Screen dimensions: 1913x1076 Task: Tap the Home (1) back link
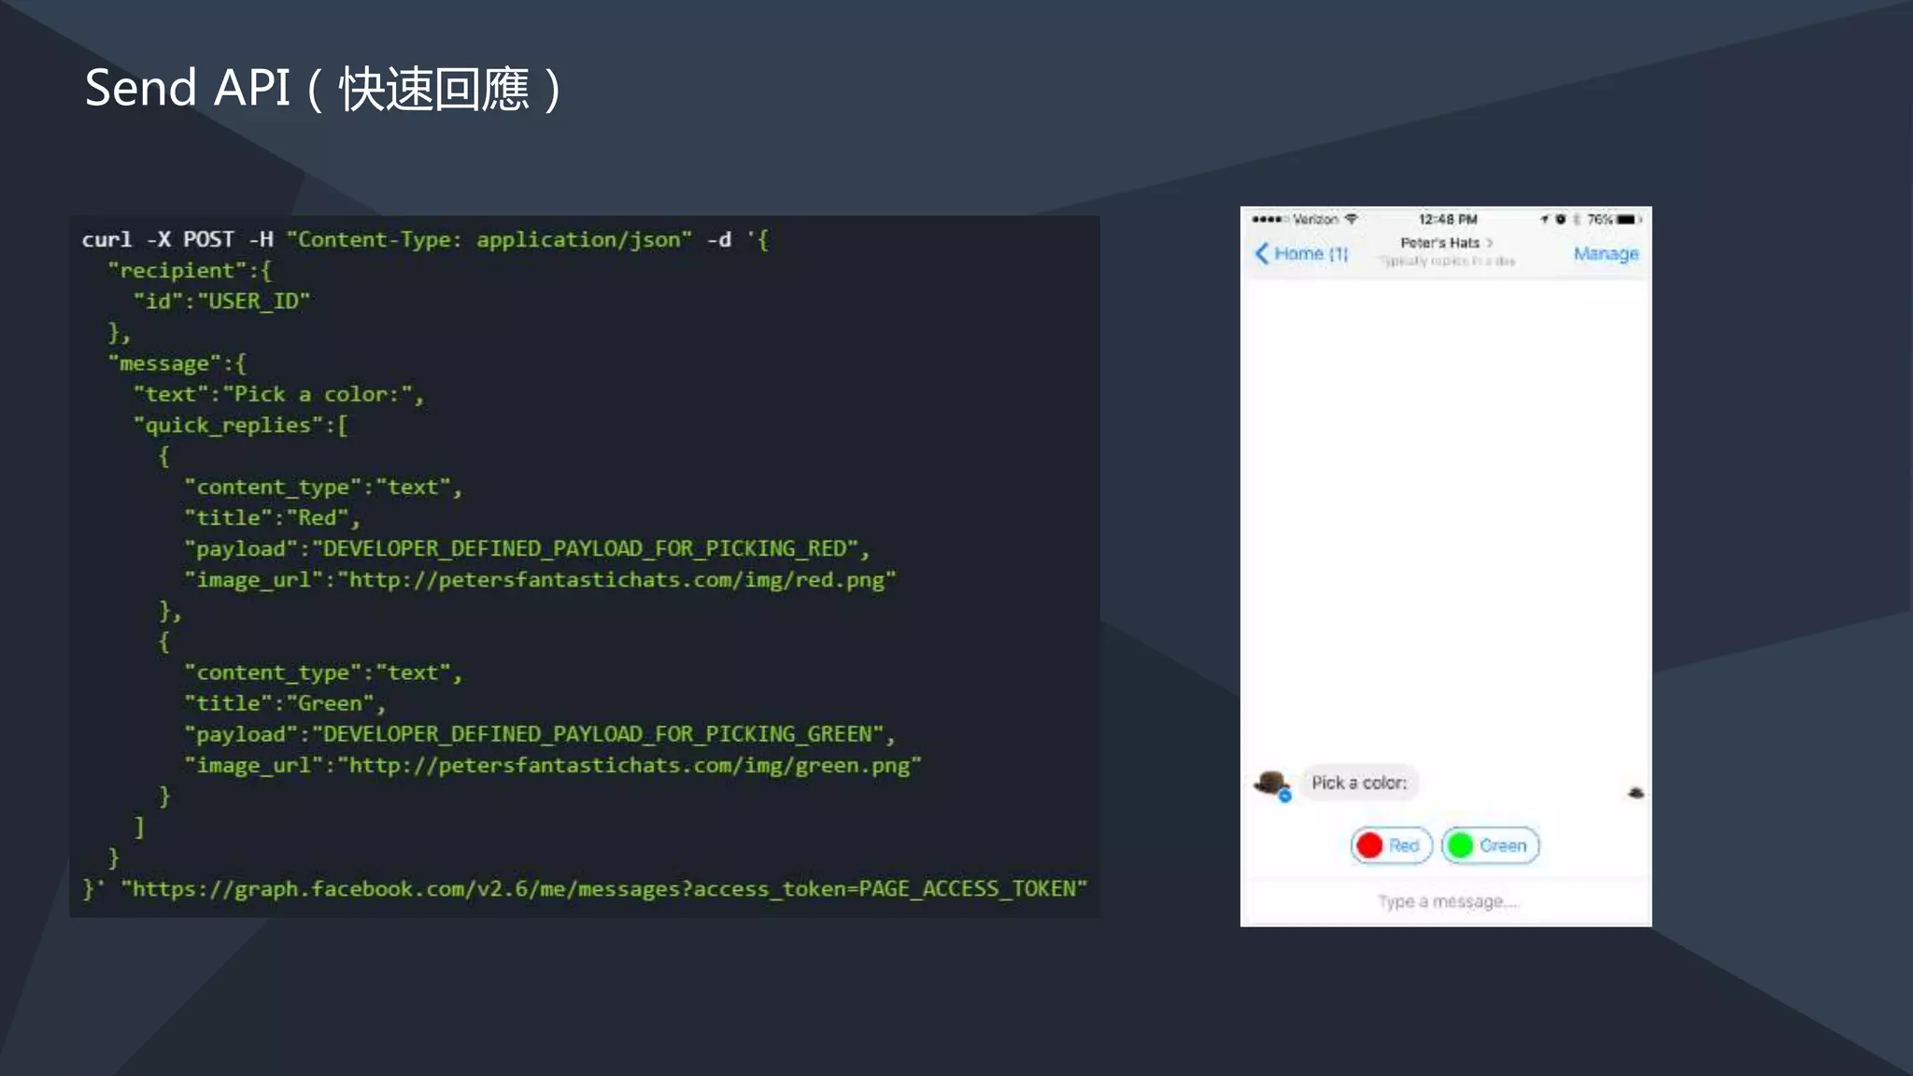click(1302, 253)
